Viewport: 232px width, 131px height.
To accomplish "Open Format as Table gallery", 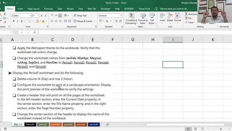I will [143, 19].
